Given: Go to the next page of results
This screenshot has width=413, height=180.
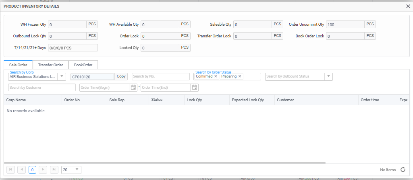Looking at the screenshot, I should [x=44, y=170].
